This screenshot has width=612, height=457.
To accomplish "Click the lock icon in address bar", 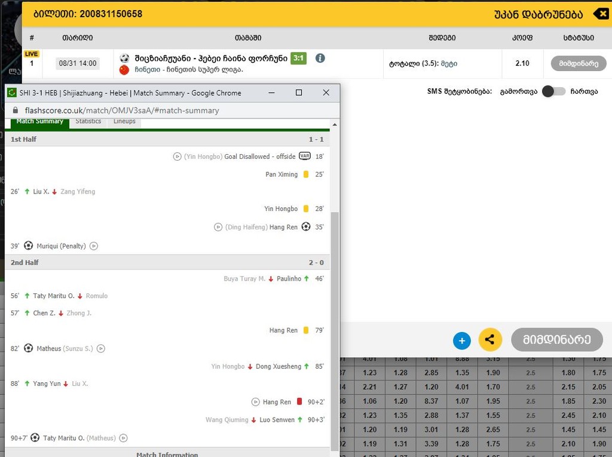I will [x=16, y=111].
